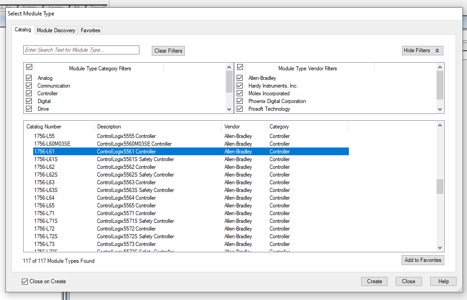Select the 1756-L72 module row

pyautogui.click(x=191, y=229)
